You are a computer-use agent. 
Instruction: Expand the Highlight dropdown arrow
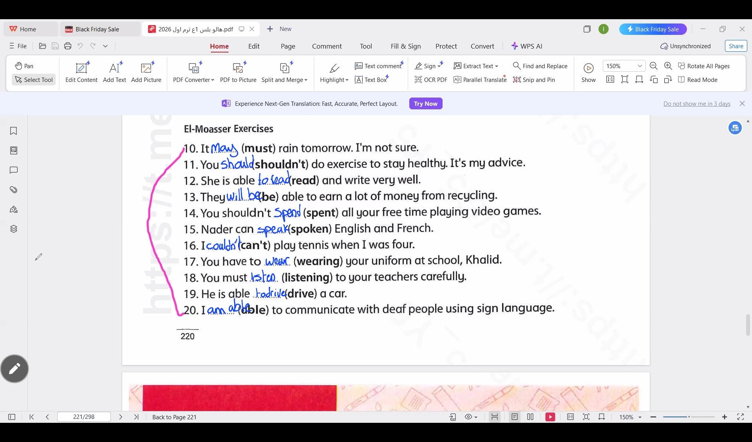point(347,80)
